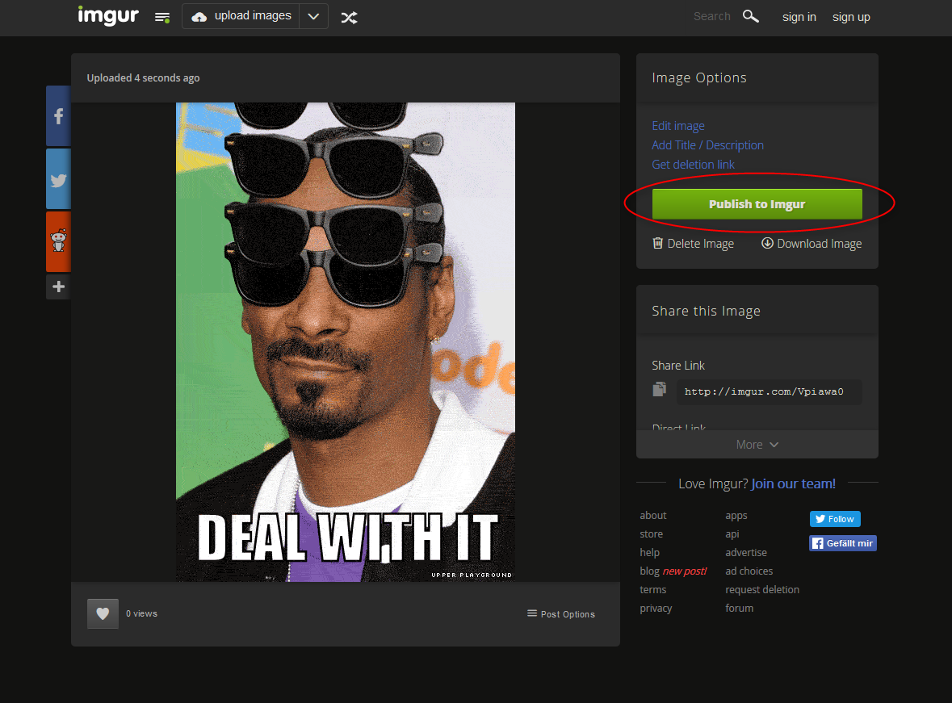The image size is (952, 703).
Task: Click sign in in header
Action: coord(799,17)
